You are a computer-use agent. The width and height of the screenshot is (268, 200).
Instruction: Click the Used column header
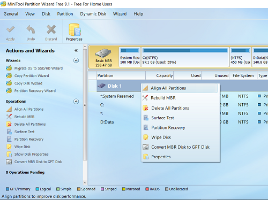point(187,75)
